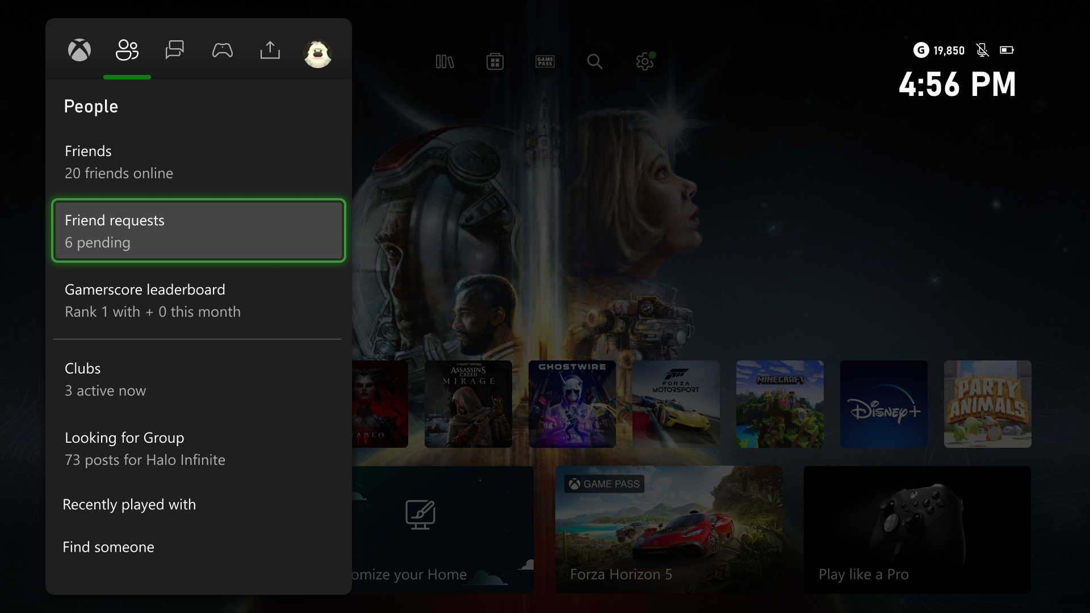Image resolution: width=1090 pixels, height=613 pixels.
Task: Open the Xbox home menu icon
Action: [79, 50]
